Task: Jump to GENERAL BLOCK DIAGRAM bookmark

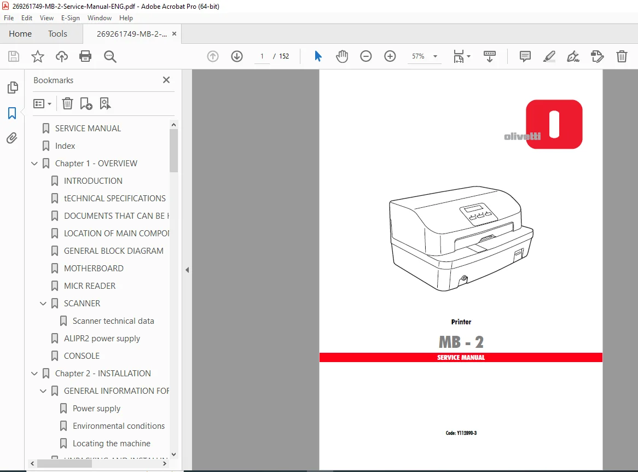Action: click(113, 251)
